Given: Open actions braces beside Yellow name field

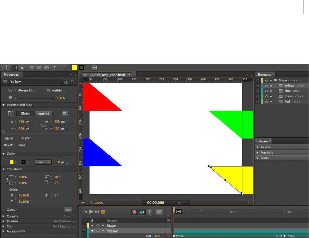Looking at the screenshot, I should [x=73, y=82].
